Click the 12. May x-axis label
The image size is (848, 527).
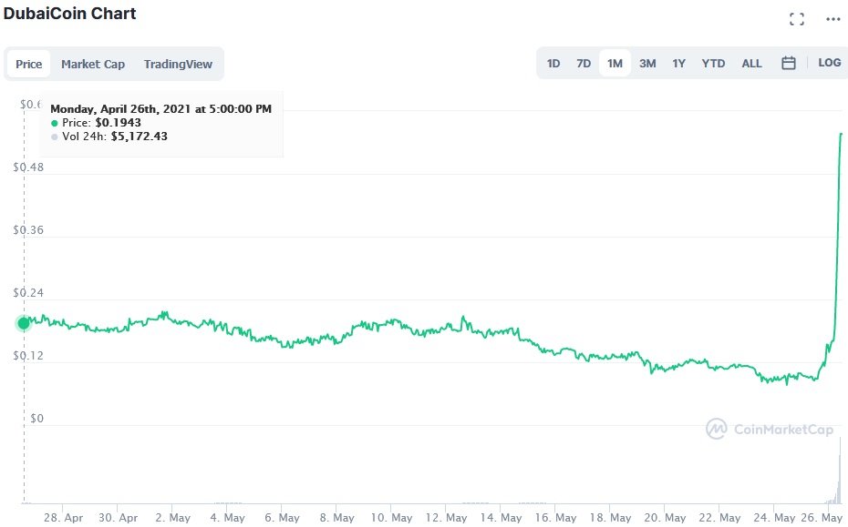tap(446, 517)
